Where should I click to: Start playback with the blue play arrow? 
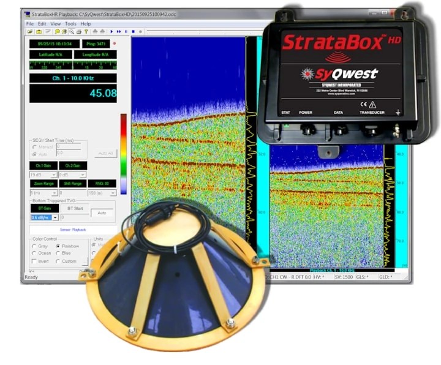click(111, 32)
